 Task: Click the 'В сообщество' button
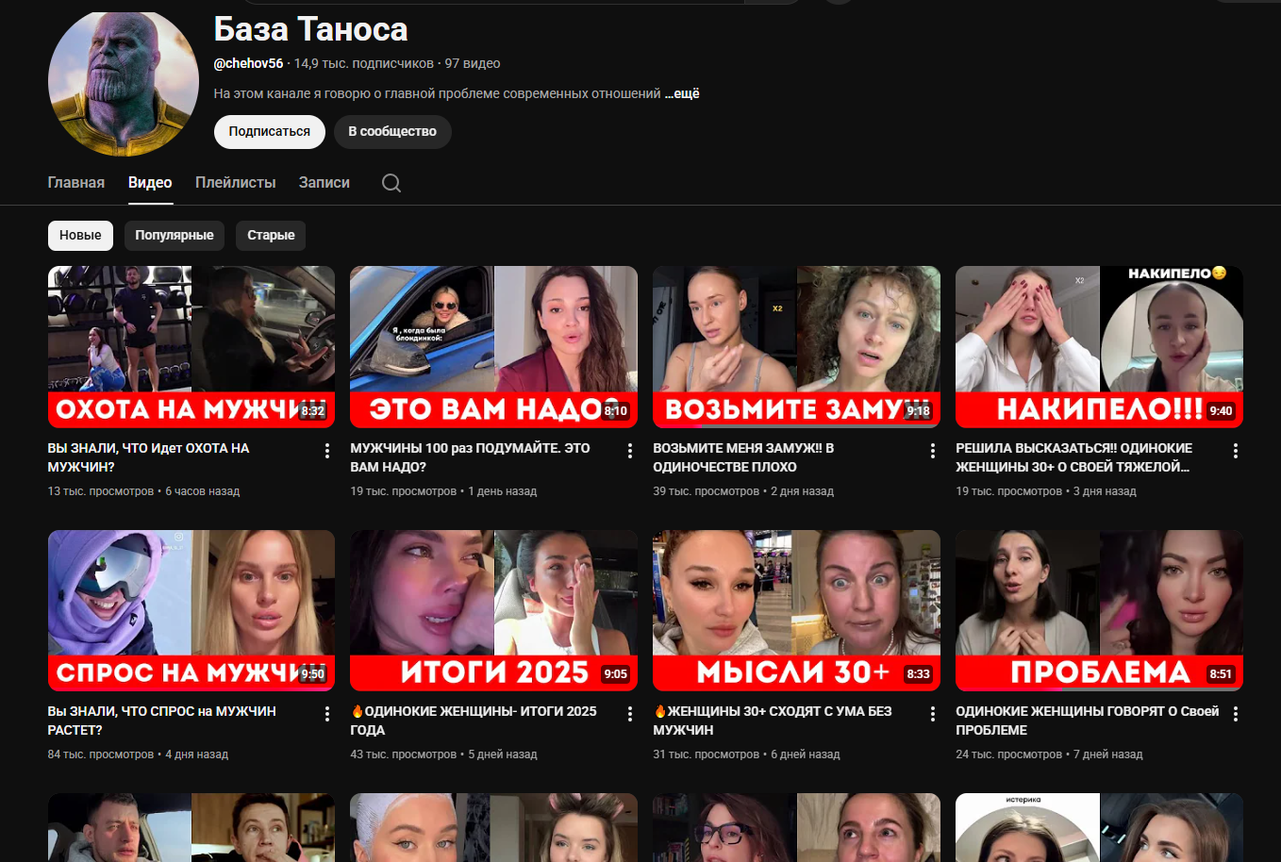[x=392, y=132]
